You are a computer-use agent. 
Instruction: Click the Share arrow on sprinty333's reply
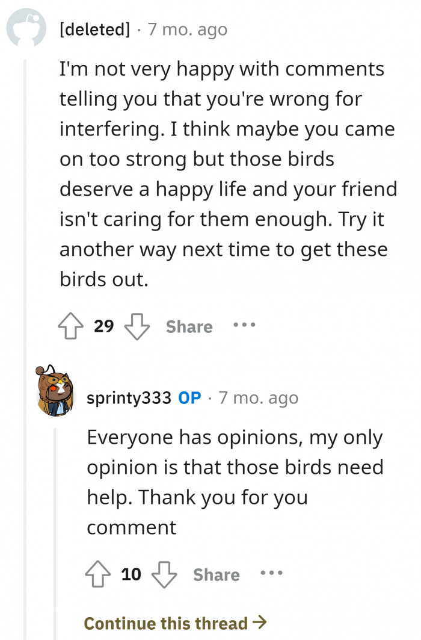216,574
